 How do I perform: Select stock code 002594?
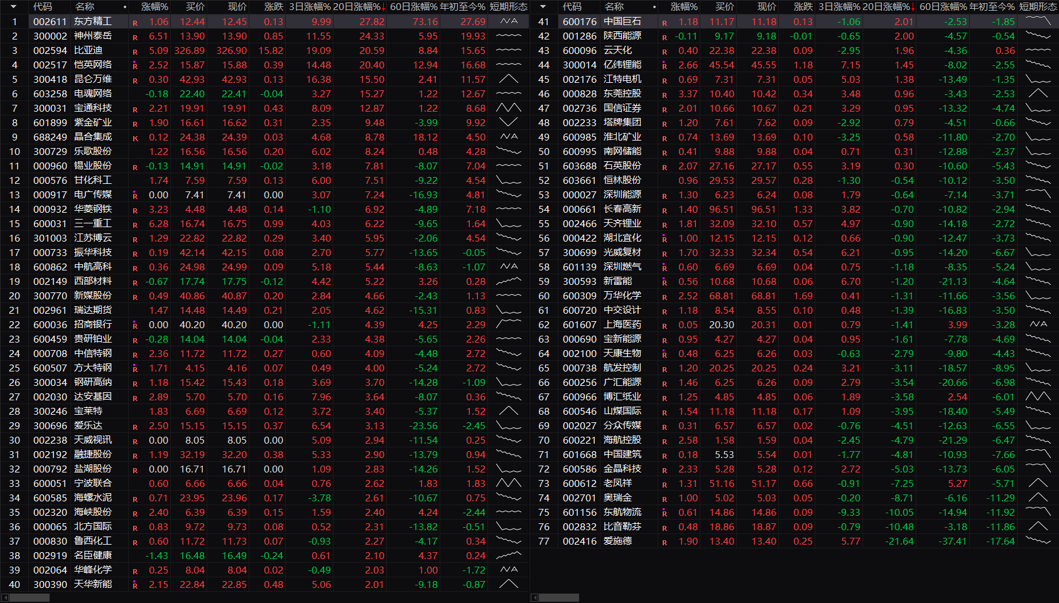(50, 50)
